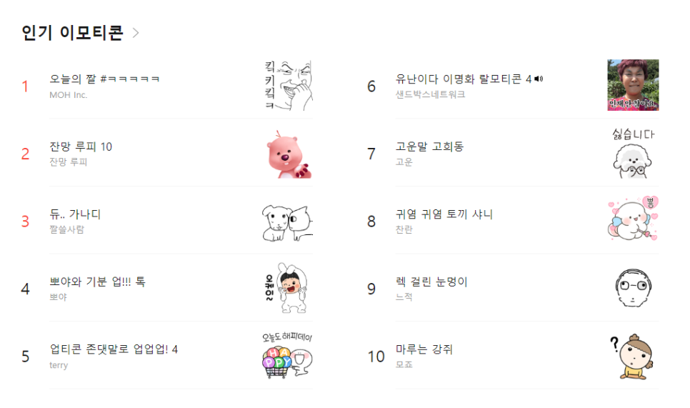Click the 오늘의 짤 #ㅋㅋㅋㅋㅋ title

[x=104, y=79]
